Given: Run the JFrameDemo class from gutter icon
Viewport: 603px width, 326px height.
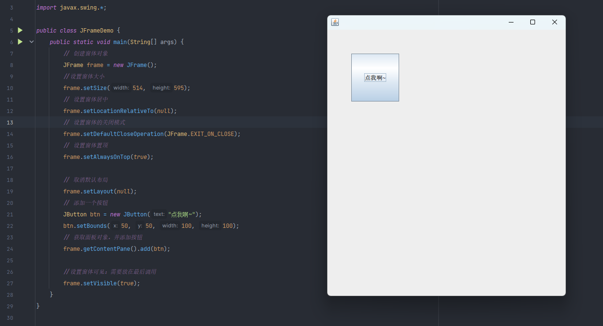Looking at the screenshot, I should (20, 30).
